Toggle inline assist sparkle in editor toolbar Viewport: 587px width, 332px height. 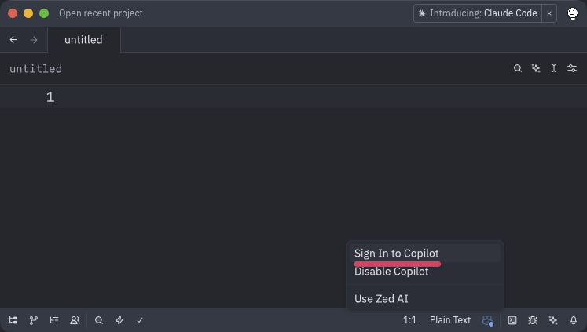click(536, 69)
